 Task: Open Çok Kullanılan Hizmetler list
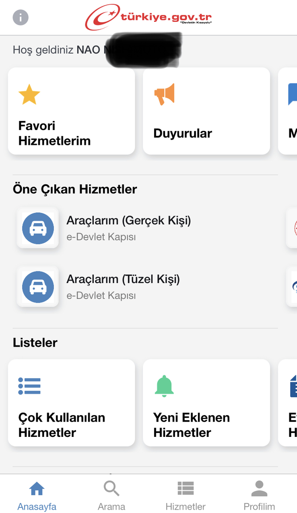(x=72, y=403)
